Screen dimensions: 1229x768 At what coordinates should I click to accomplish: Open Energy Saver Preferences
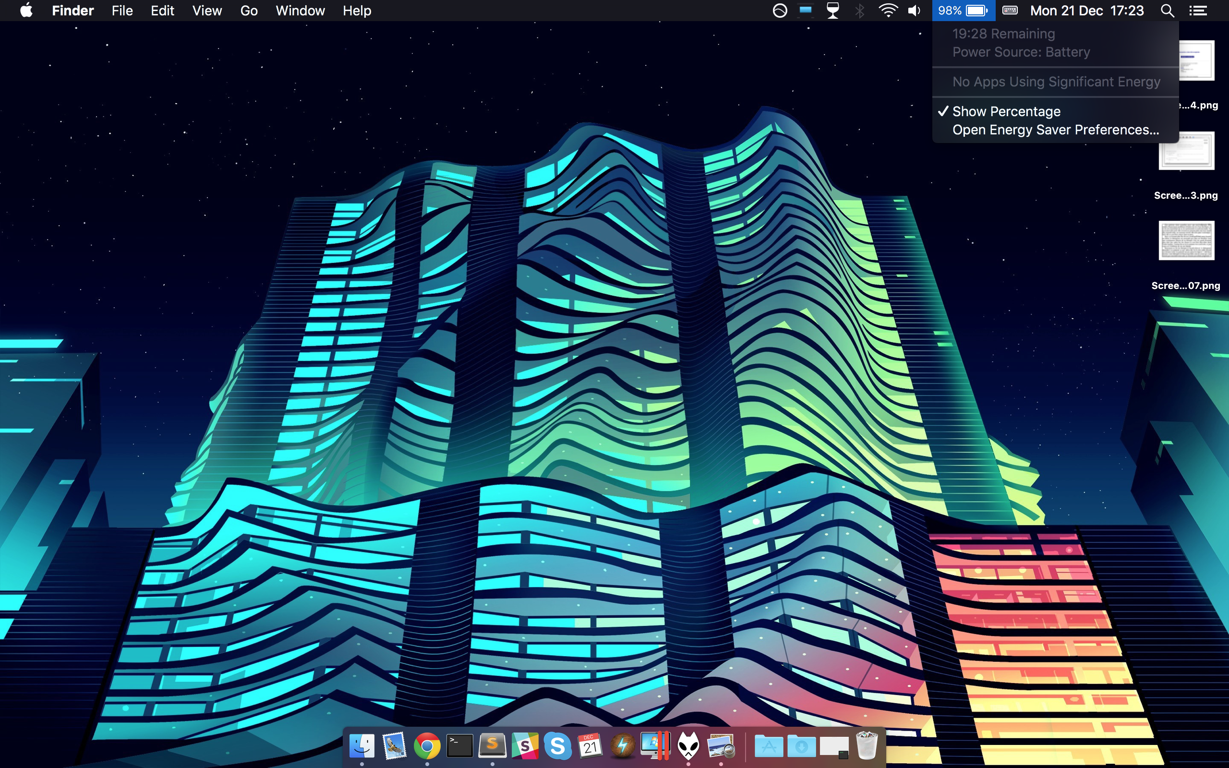[x=1055, y=130]
